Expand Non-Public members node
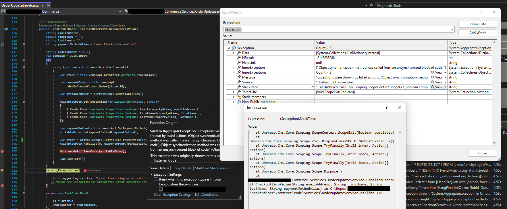Image resolution: width=507 pixels, height=209 pixels. pyautogui.click(x=234, y=102)
